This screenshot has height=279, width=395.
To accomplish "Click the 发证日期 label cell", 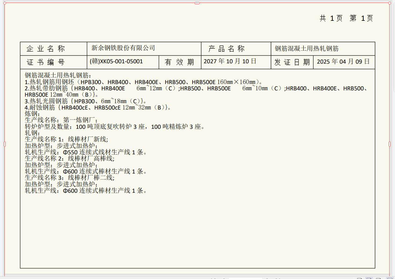I will coord(292,62).
